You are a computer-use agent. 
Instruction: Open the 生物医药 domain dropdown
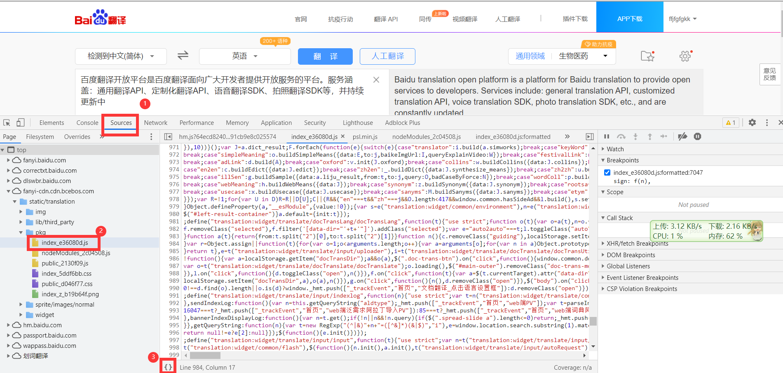[583, 56]
